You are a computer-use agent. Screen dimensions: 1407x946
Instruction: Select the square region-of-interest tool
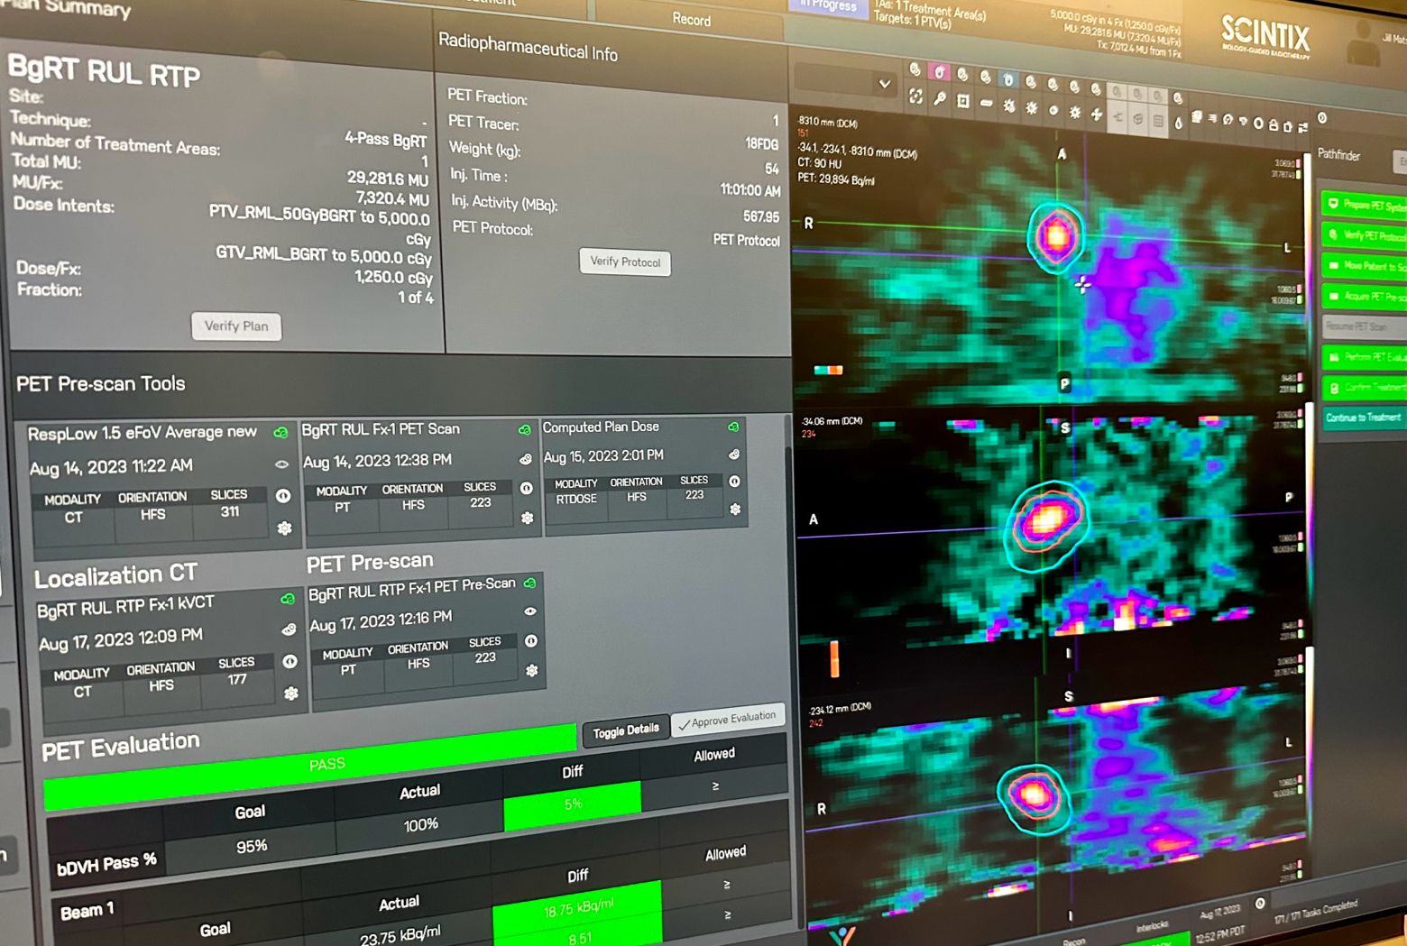coord(962,101)
